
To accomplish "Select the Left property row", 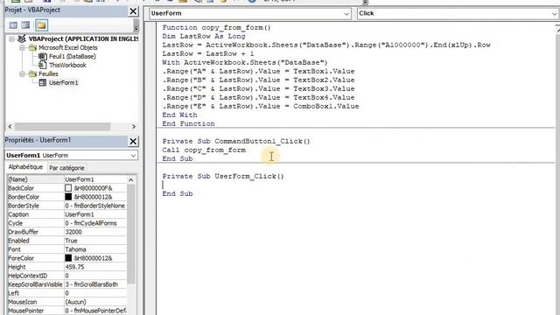I will (66, 293).
